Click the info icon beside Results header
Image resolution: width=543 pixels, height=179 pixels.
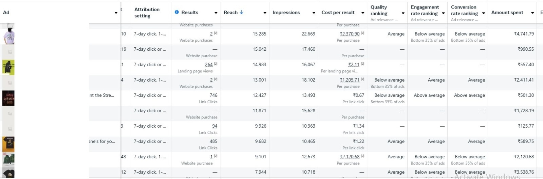click(x=177, y=12)
